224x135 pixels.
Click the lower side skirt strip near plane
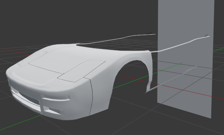(x=172, y=80)
